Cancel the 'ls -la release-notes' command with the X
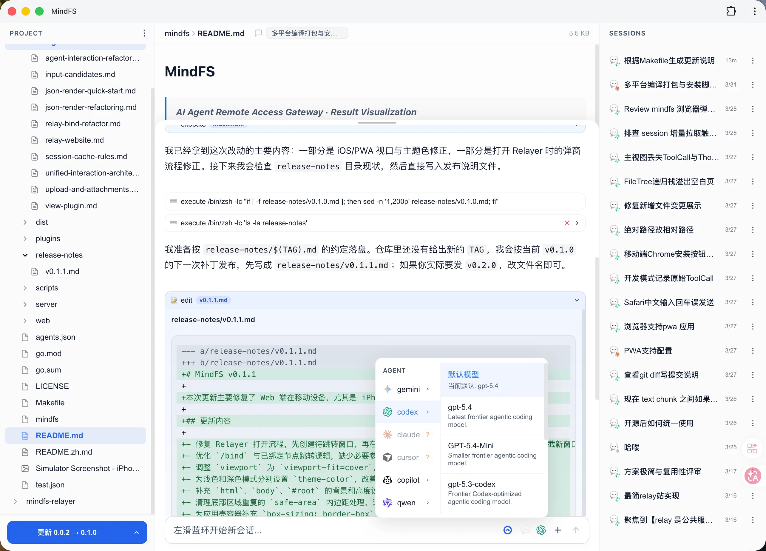Image resolution: width=766 pixels, height=551 pixels. [566, 223]
